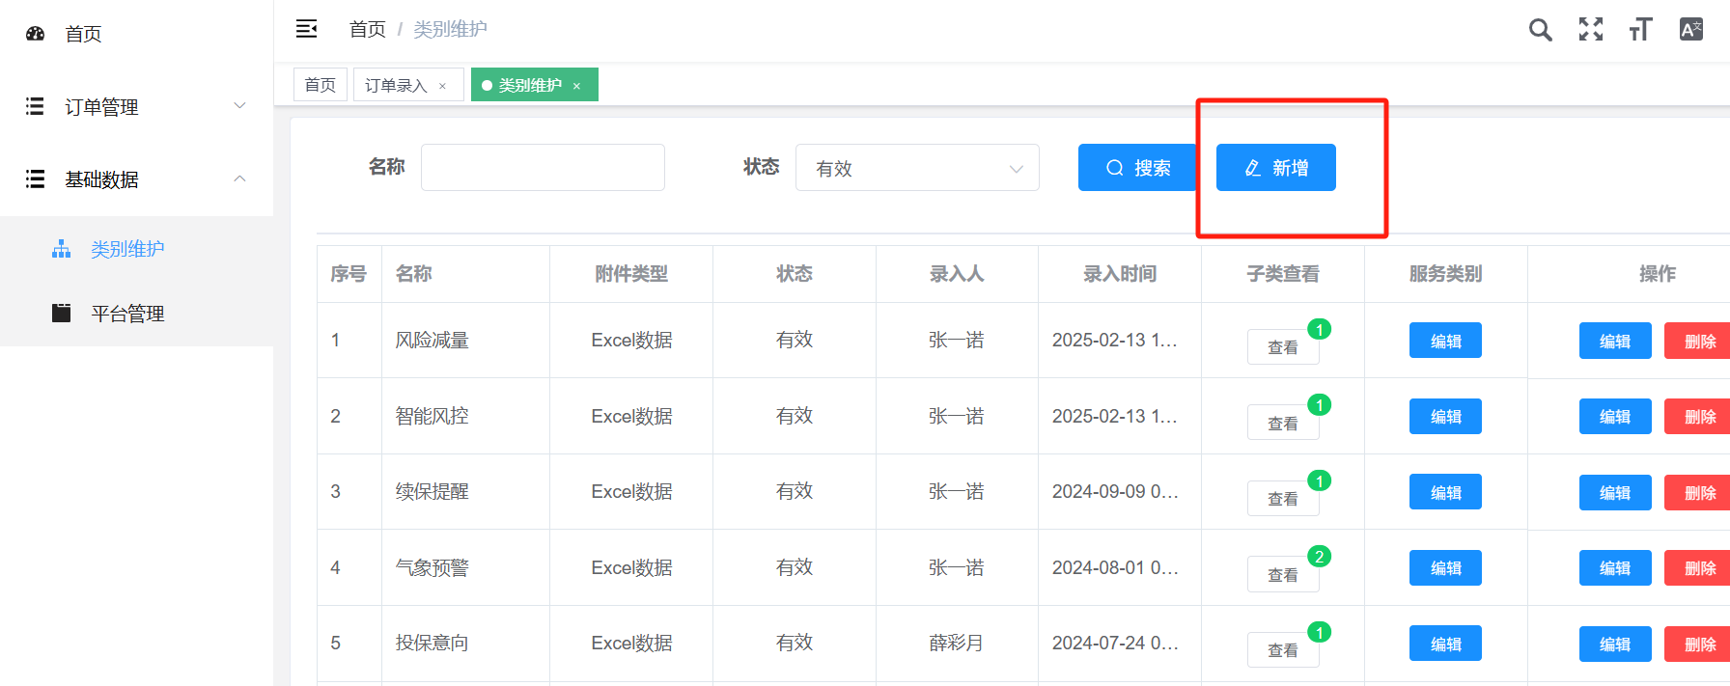Click 服务类别 编辑 button for 风险减量
1730x686 pixels.
(1445, 341)
